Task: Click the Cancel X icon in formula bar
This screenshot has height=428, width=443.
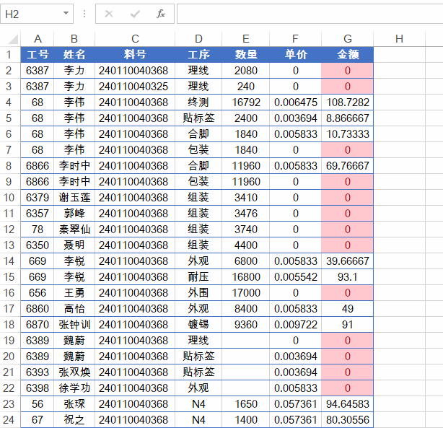Action: coord(109,14)
